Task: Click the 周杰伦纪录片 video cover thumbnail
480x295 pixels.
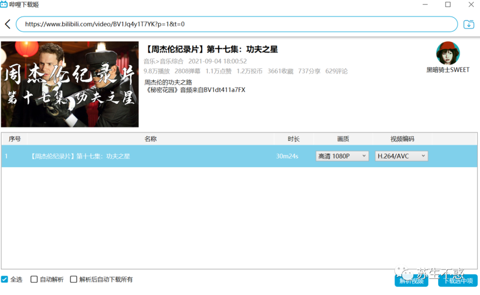Action: pyautogui.click(x=70, y=84)
